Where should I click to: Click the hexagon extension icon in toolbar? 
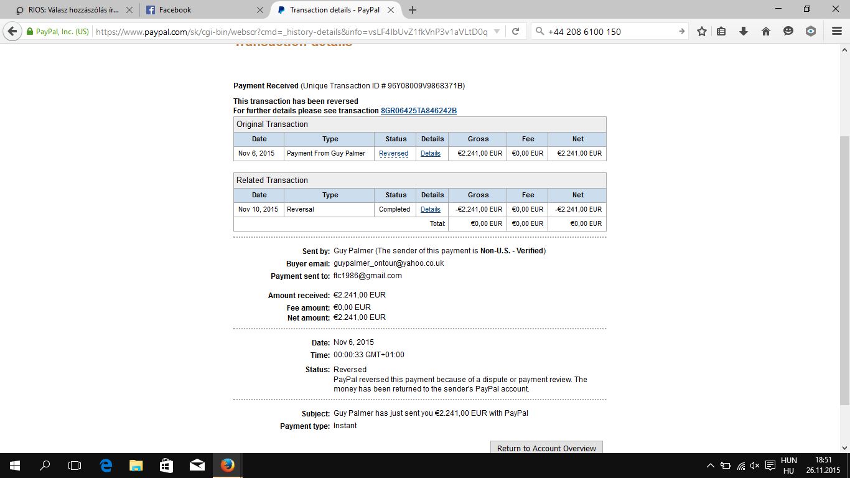point(811,32)
